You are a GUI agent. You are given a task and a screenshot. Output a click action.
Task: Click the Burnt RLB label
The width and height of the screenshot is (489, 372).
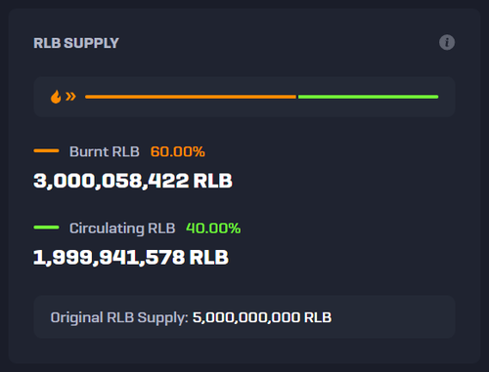[x=105, y=151]
